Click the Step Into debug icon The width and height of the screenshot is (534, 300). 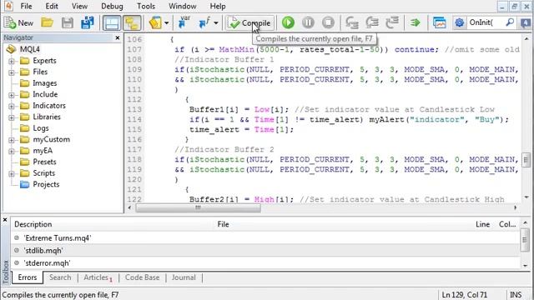352,22
